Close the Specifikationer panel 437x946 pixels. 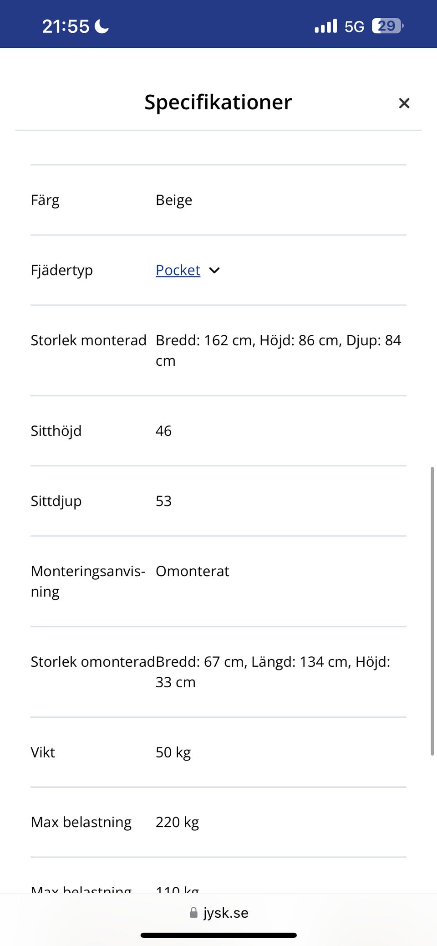[x=404, y=103]
